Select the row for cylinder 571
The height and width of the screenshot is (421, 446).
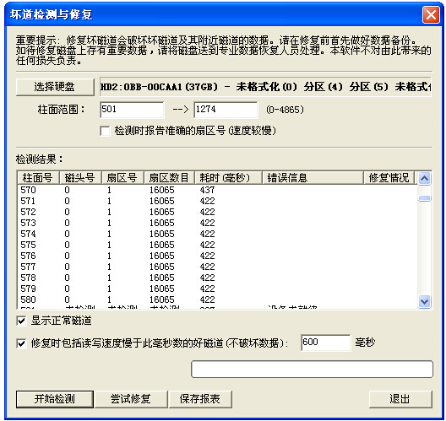click(217, 201)
